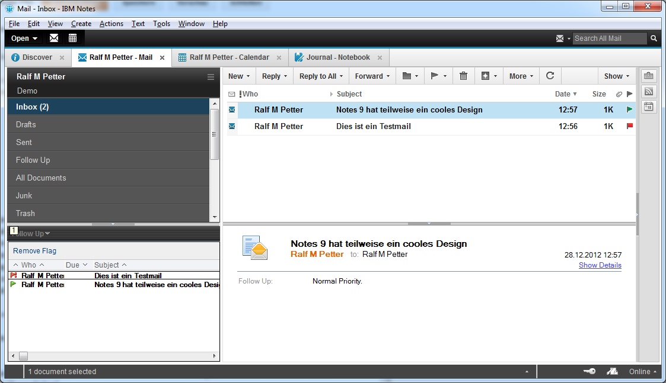Open the day-at-a-glance calendar sidebar icon
Image resolution: width=666 pixels, height=383 pixels.
[648, 107]
